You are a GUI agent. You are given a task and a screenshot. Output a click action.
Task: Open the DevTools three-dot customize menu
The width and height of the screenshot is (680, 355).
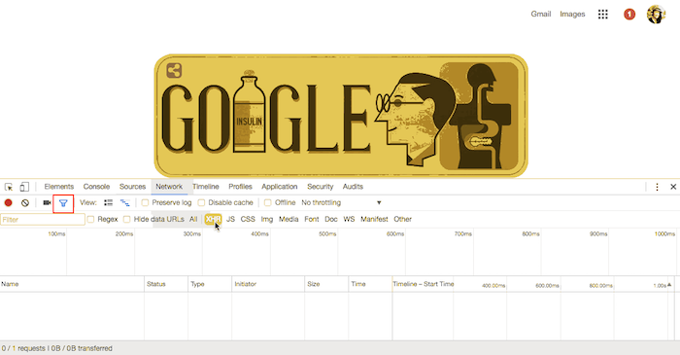[657, 187]
